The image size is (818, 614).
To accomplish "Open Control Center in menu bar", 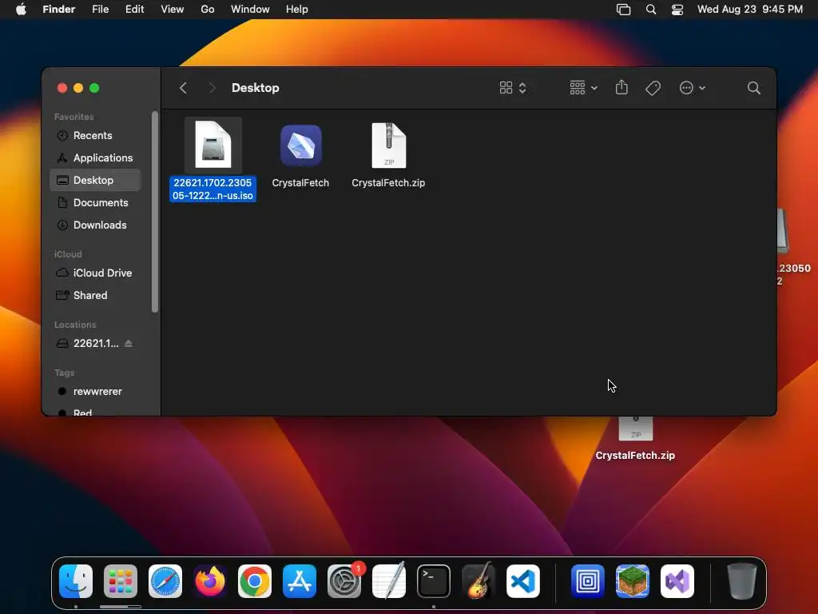I will coord(677,10).
